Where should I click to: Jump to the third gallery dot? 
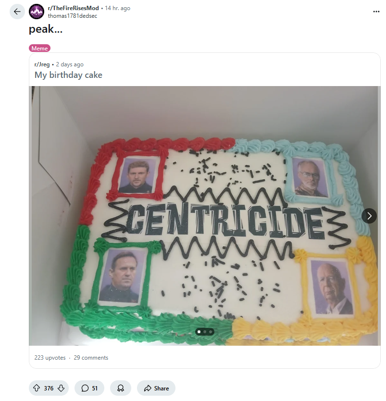pos(211,332)
